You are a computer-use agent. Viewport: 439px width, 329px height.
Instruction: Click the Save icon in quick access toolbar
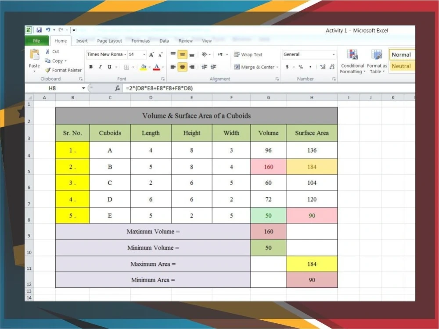[39, 30]
